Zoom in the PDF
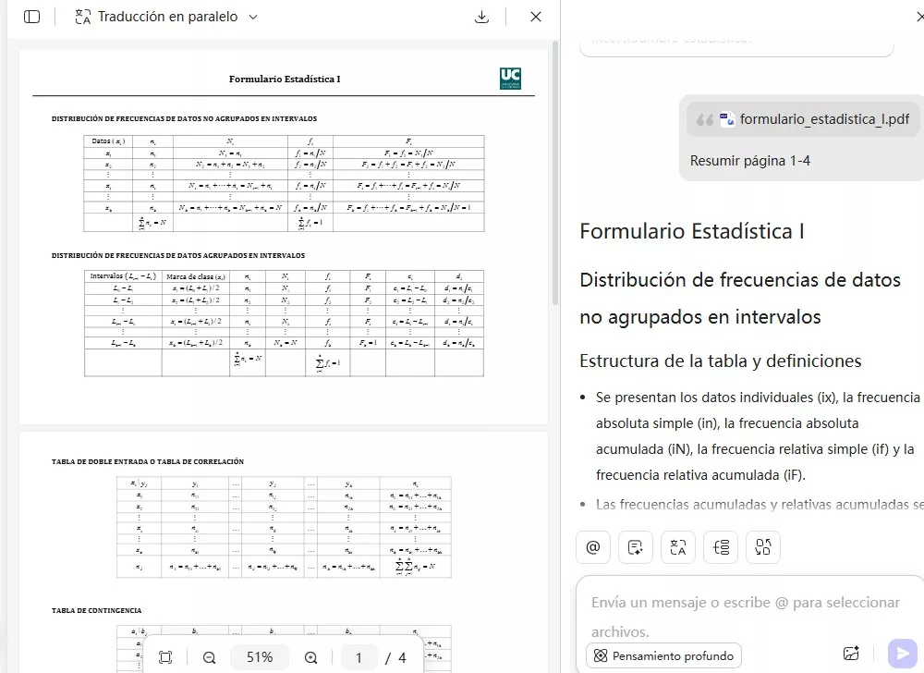This screenshot has height=673, width=924. (x=311, y=657)
